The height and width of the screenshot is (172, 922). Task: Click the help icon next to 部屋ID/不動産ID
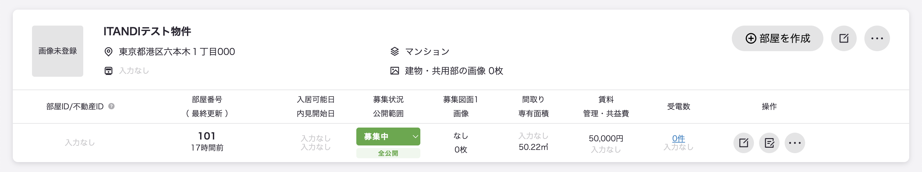coord(111,106)
